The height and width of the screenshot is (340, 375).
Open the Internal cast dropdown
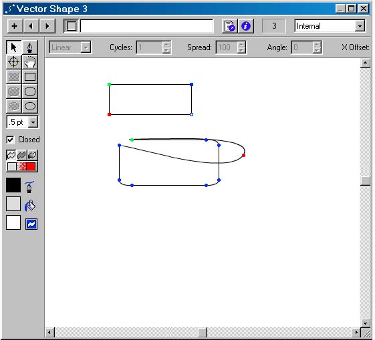click(360, 26)
